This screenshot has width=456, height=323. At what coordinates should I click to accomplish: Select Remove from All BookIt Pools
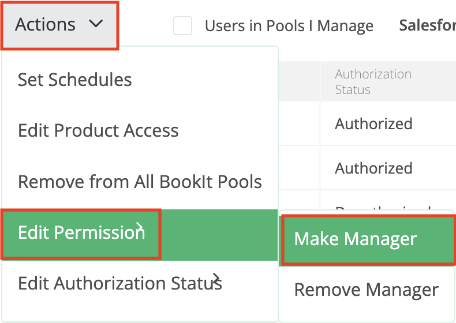(x=140, y=182)
